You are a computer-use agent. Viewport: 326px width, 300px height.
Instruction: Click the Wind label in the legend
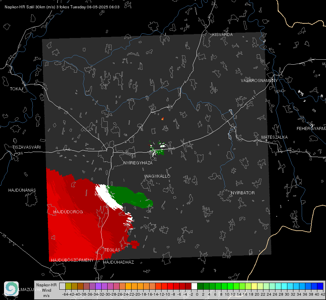click(x=47, y=290)
